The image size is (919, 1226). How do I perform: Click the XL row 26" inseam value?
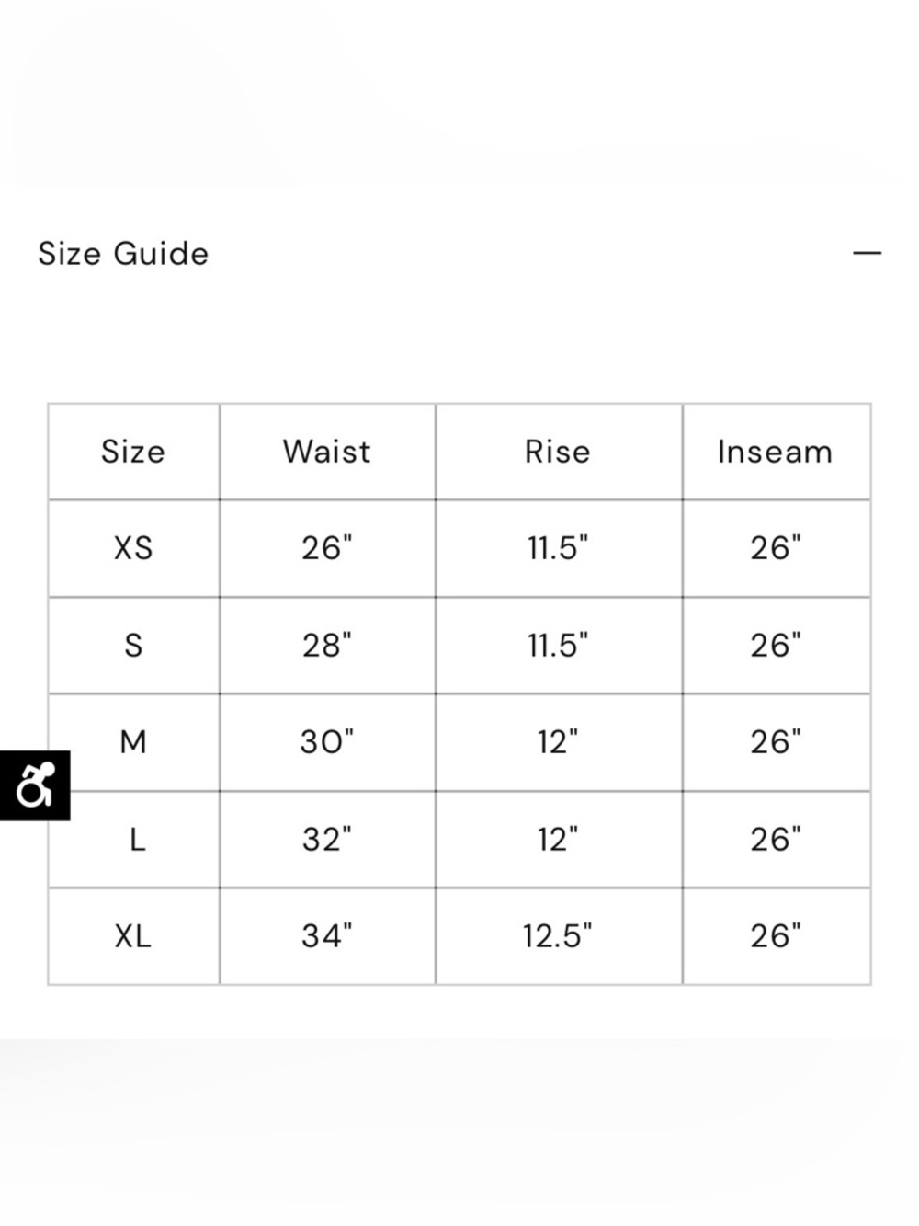pos(776,936)
